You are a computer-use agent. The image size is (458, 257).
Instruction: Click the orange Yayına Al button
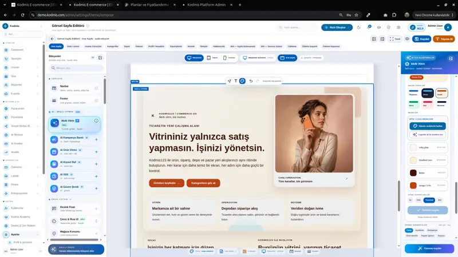coord(444,39)
